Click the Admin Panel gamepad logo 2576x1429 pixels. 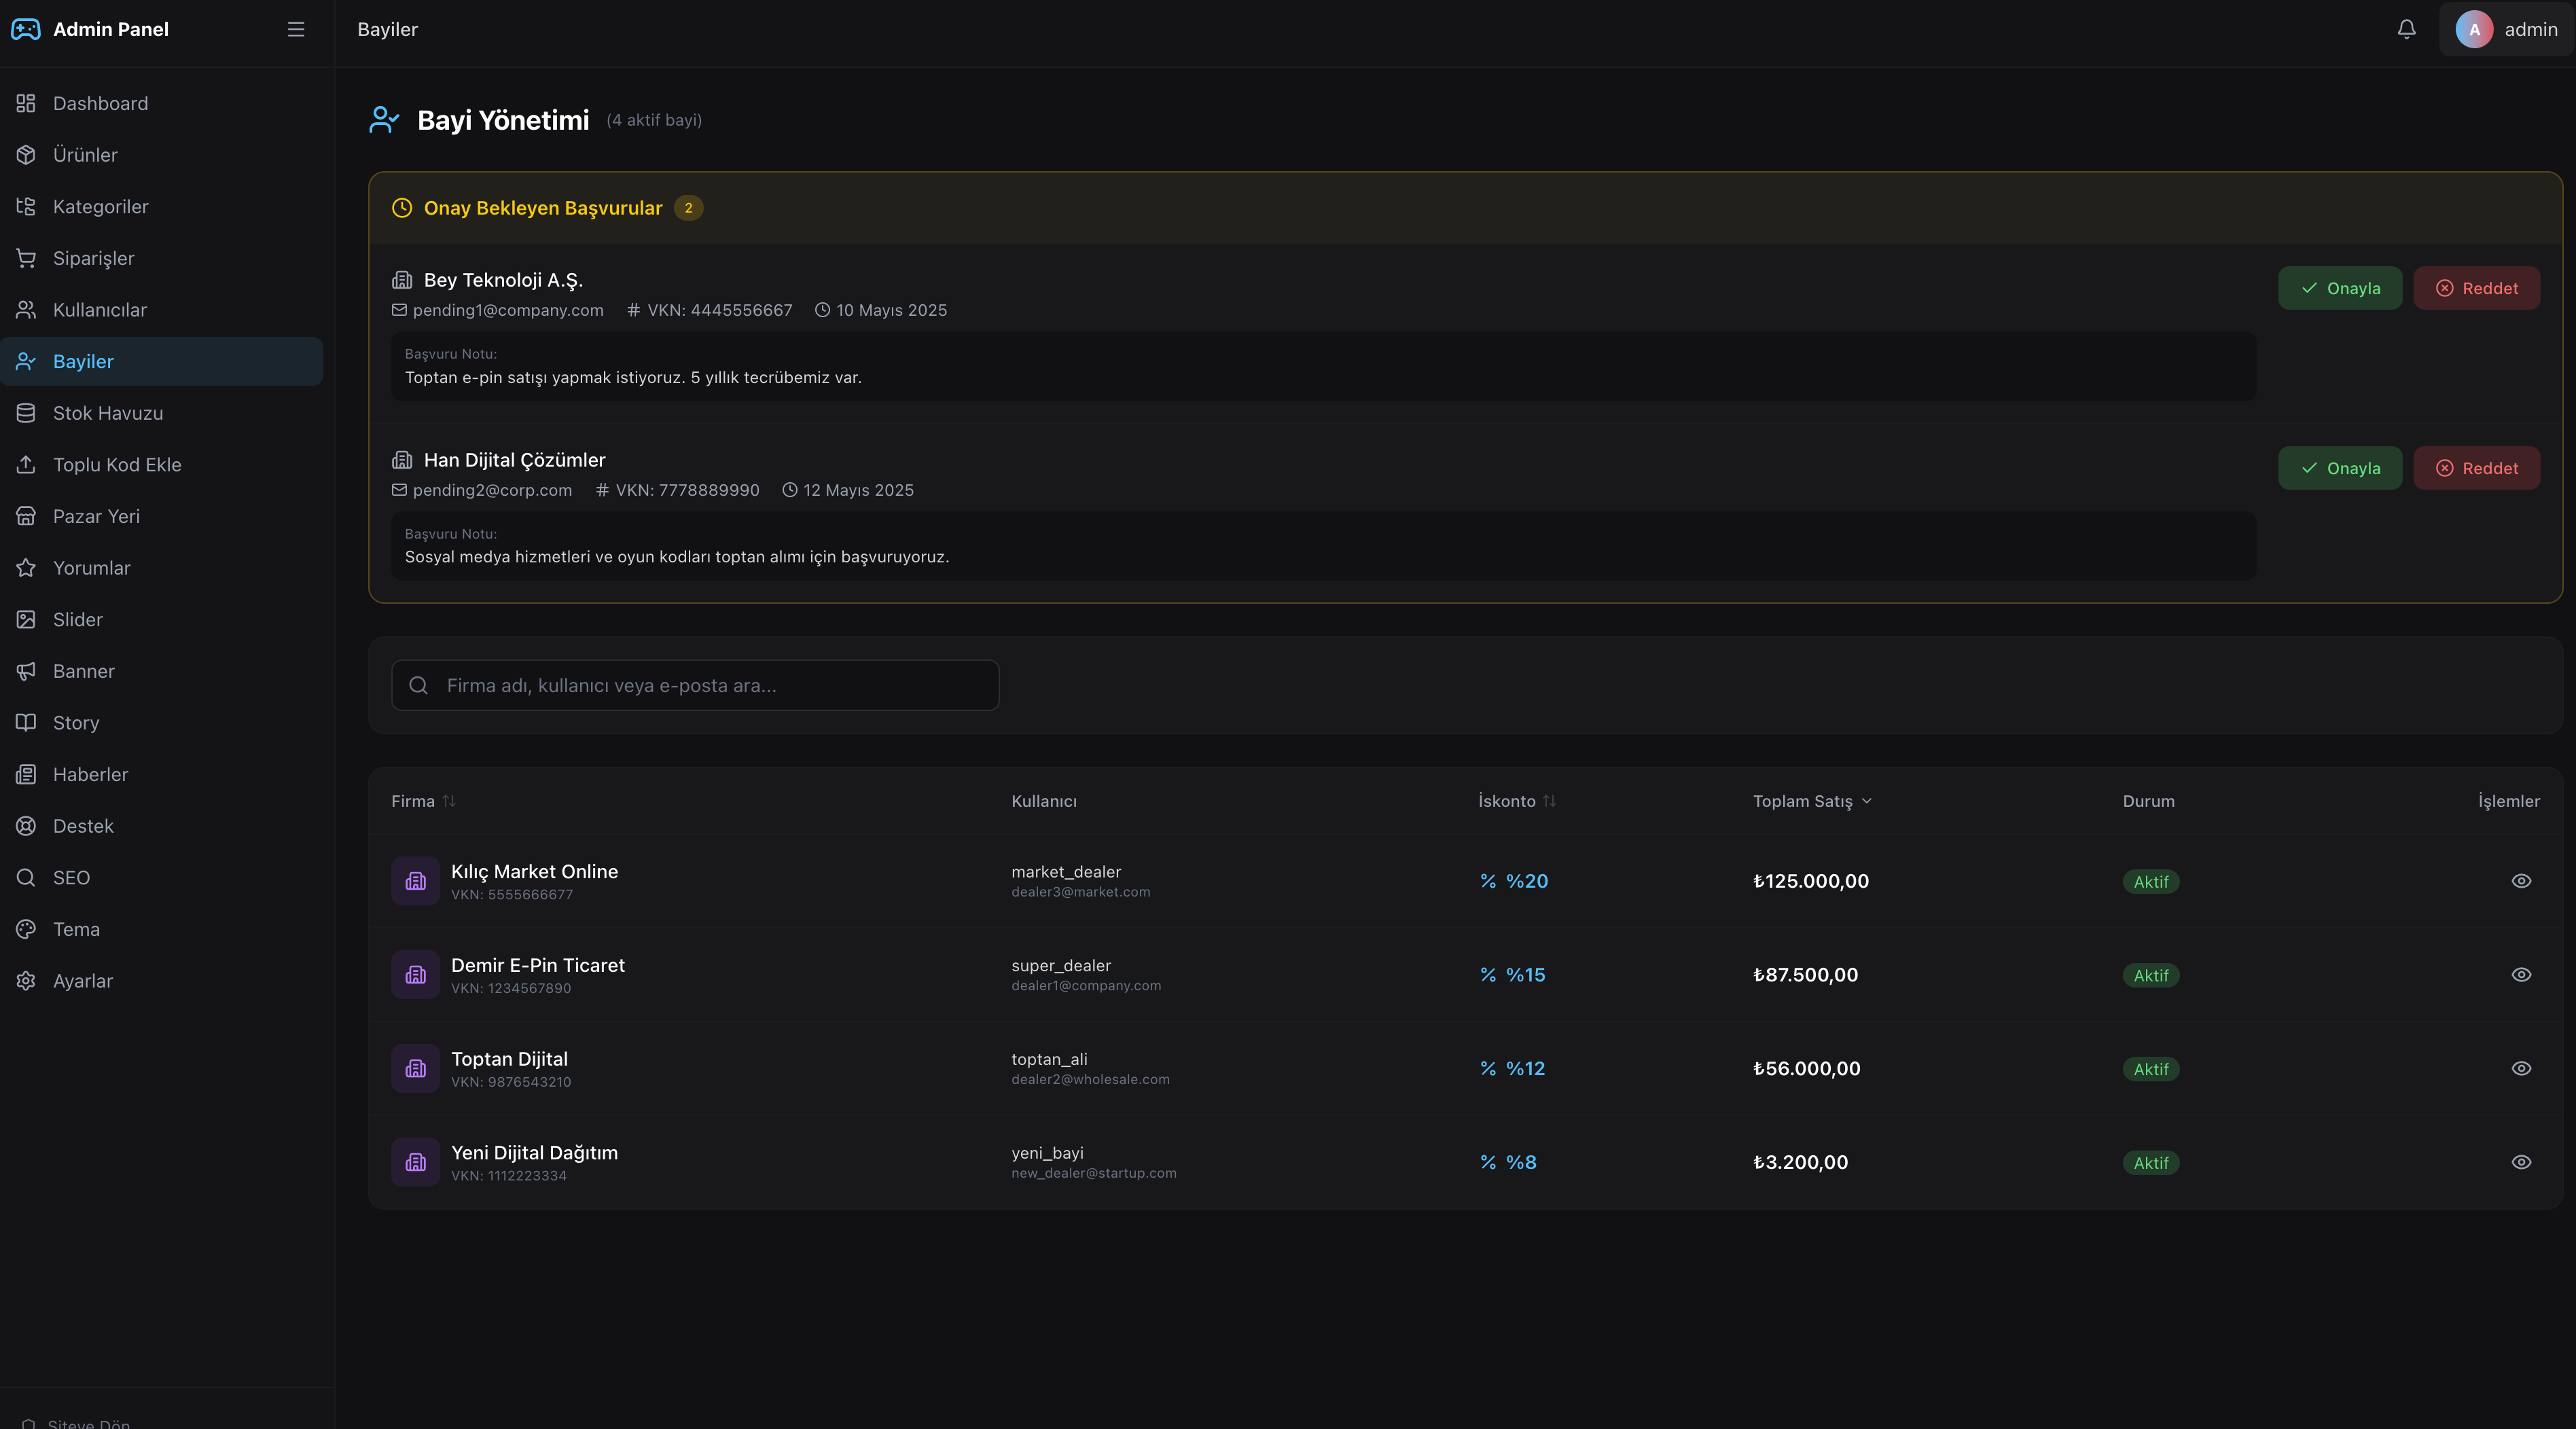pos(26,29)
